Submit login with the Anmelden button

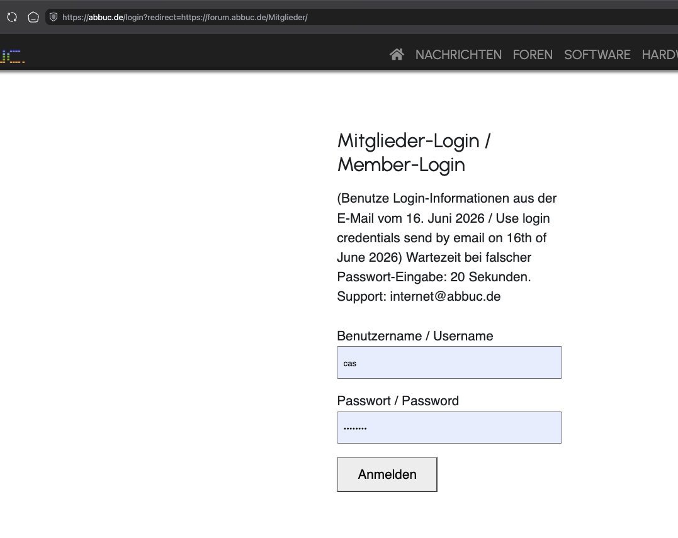(x=387, y=474)
